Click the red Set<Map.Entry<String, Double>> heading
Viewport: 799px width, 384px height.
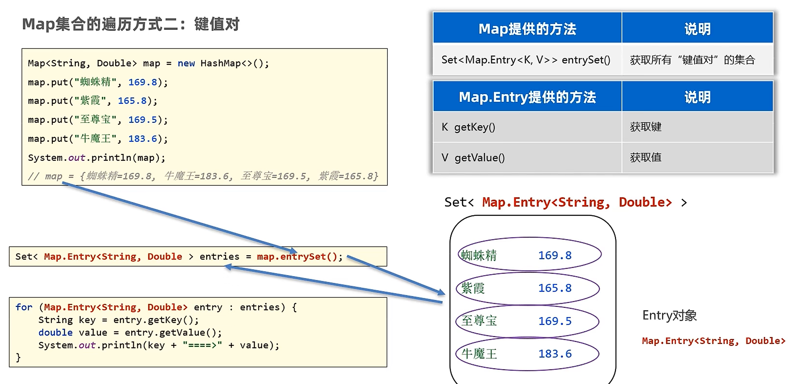pos(576,202)
